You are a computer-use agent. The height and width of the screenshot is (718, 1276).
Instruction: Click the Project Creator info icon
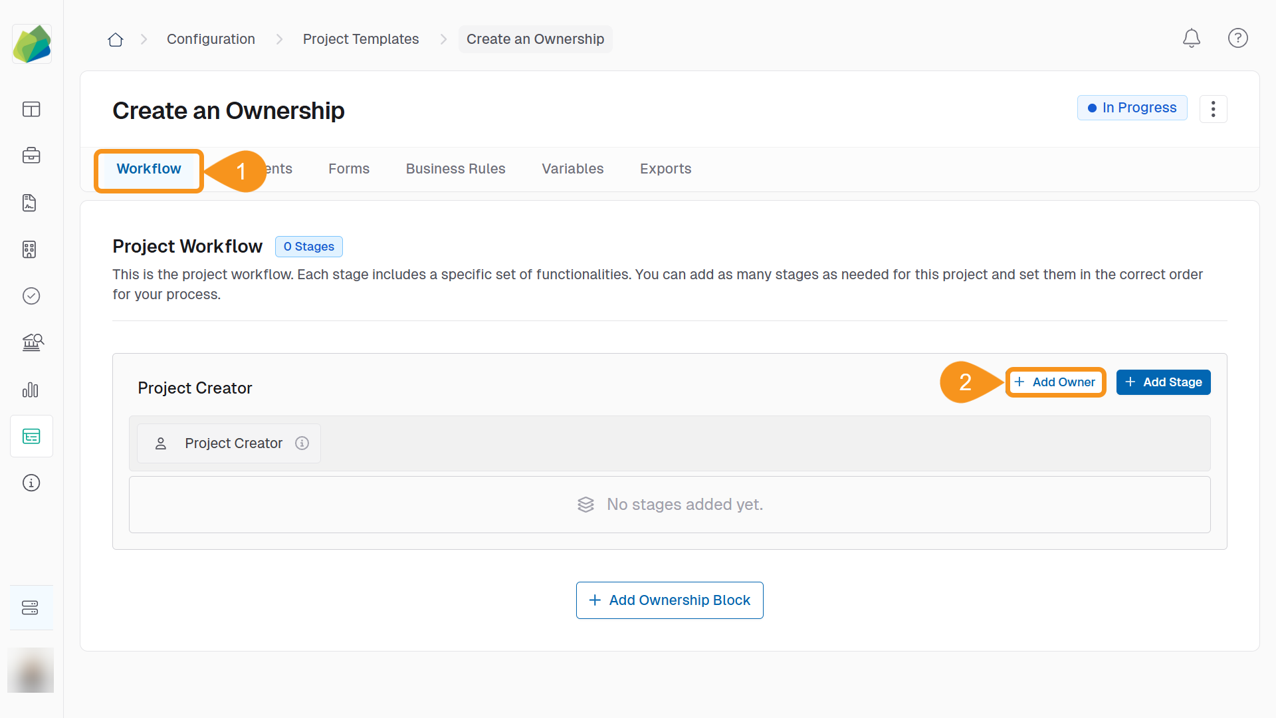click(302, 443)
